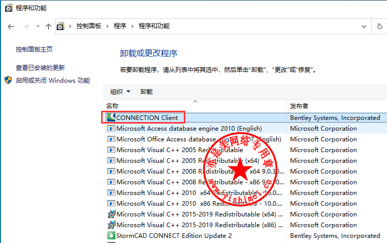
Task: Click publisher Bentley Systems for CONNECTION Client
Action: (x=335, y=118)
